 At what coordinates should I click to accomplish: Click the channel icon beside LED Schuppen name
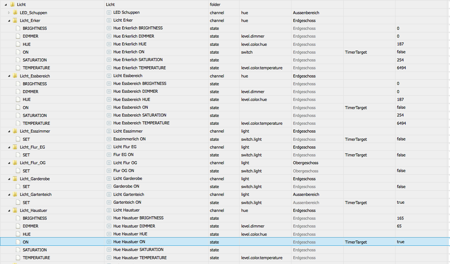pos(109,13)
